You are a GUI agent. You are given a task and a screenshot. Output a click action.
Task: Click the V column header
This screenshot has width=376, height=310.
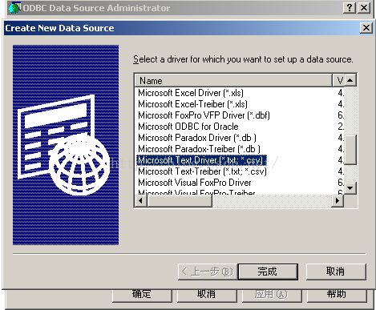coord(338,80)
